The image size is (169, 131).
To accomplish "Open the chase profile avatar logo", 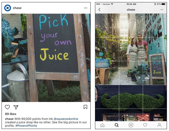I will [8, 8].
